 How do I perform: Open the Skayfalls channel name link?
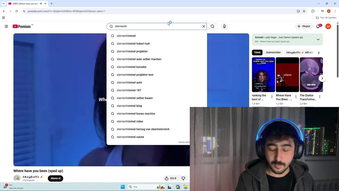coord(33,177)
